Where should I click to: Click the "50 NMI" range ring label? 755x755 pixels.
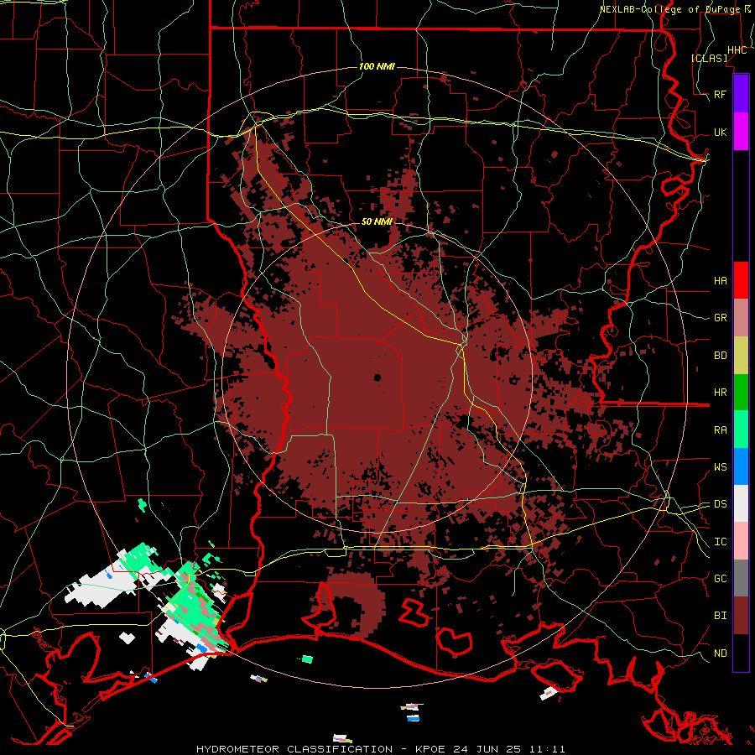377,221
